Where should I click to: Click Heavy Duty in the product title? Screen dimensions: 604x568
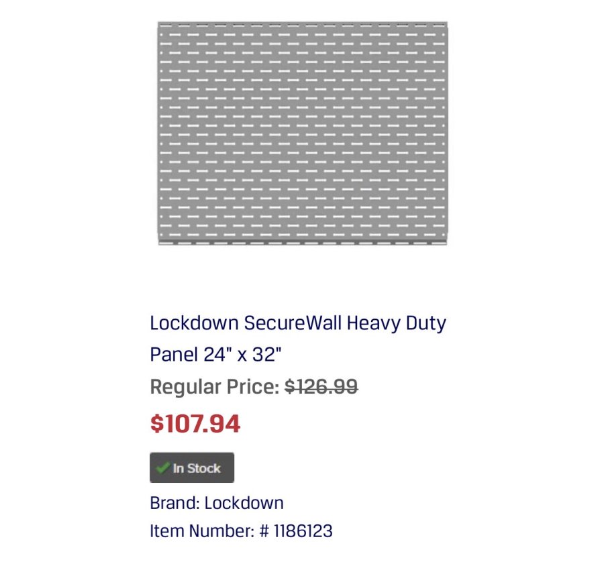[396, 323]
